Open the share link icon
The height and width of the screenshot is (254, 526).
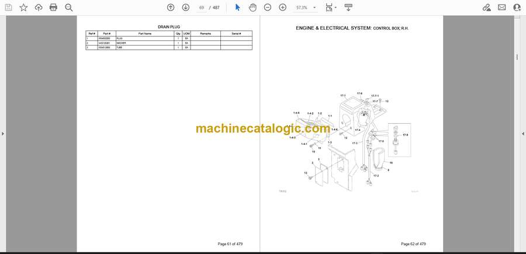click(x=486, y=8)
